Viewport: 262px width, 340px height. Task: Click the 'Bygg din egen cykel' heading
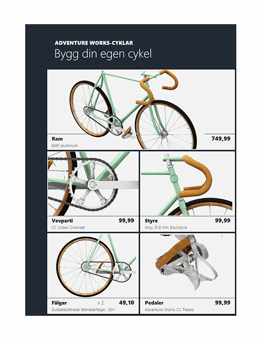click(x=103, y=54)
